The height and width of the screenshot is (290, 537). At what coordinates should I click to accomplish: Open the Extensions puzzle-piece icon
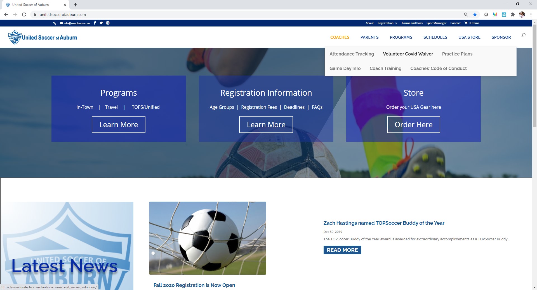click(513, 14)
